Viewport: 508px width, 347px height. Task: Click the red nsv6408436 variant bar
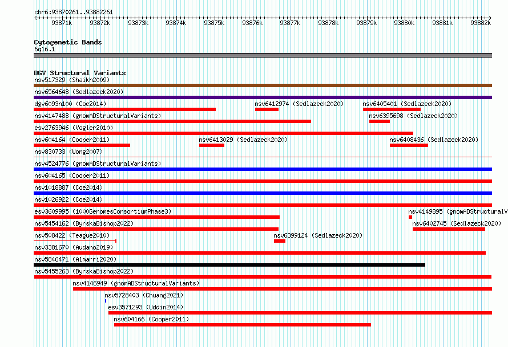point(409,145)
